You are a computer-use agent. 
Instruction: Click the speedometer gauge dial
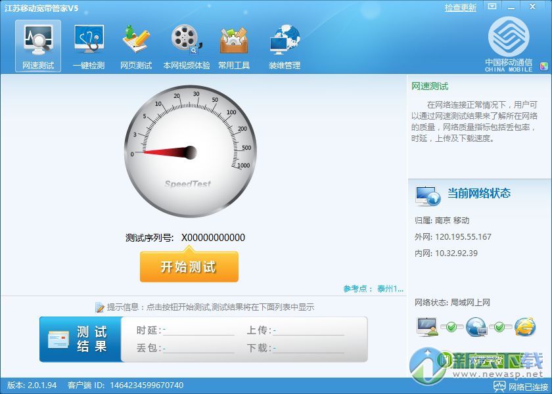pos(191,151)
